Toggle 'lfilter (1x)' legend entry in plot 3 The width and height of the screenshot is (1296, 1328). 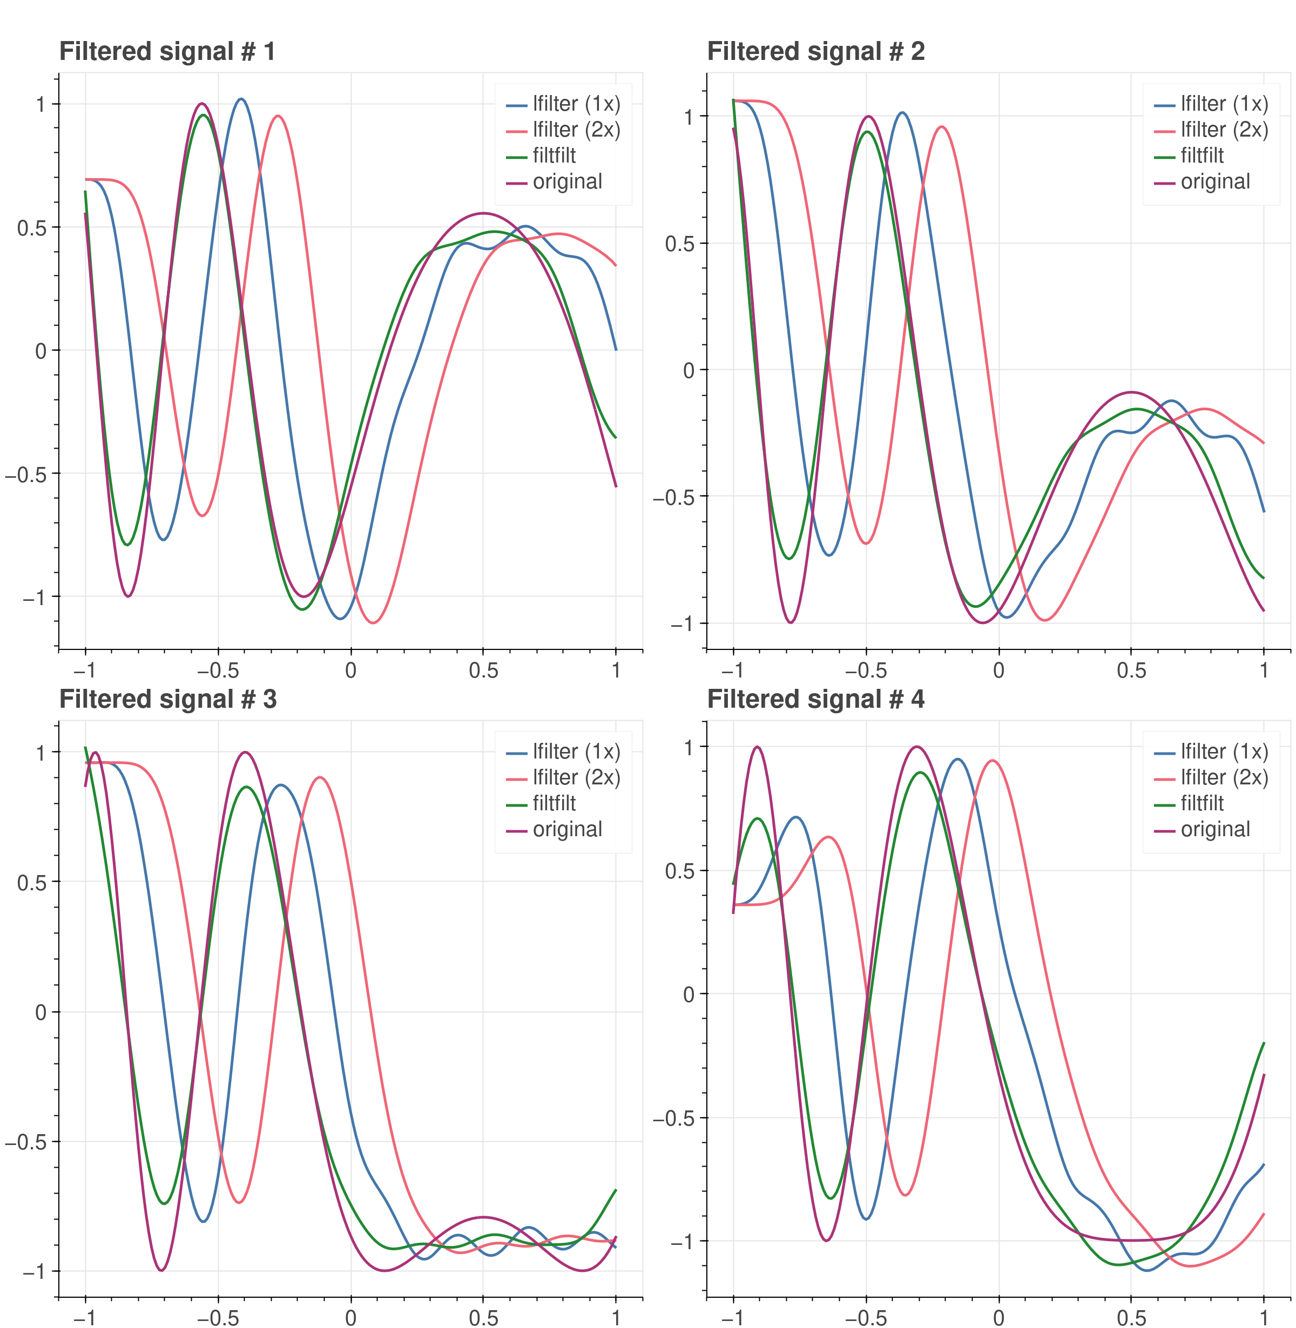pos(564,753)
